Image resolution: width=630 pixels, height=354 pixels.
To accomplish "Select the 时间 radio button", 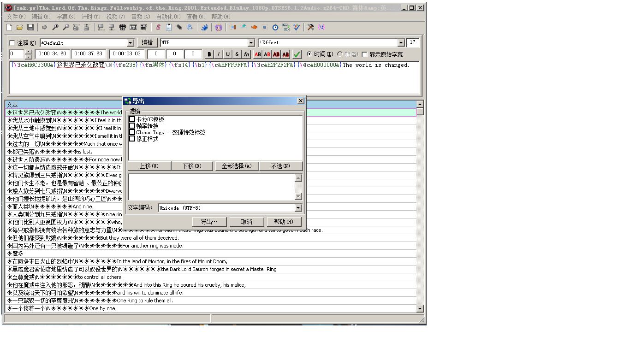I will [309, 54].
